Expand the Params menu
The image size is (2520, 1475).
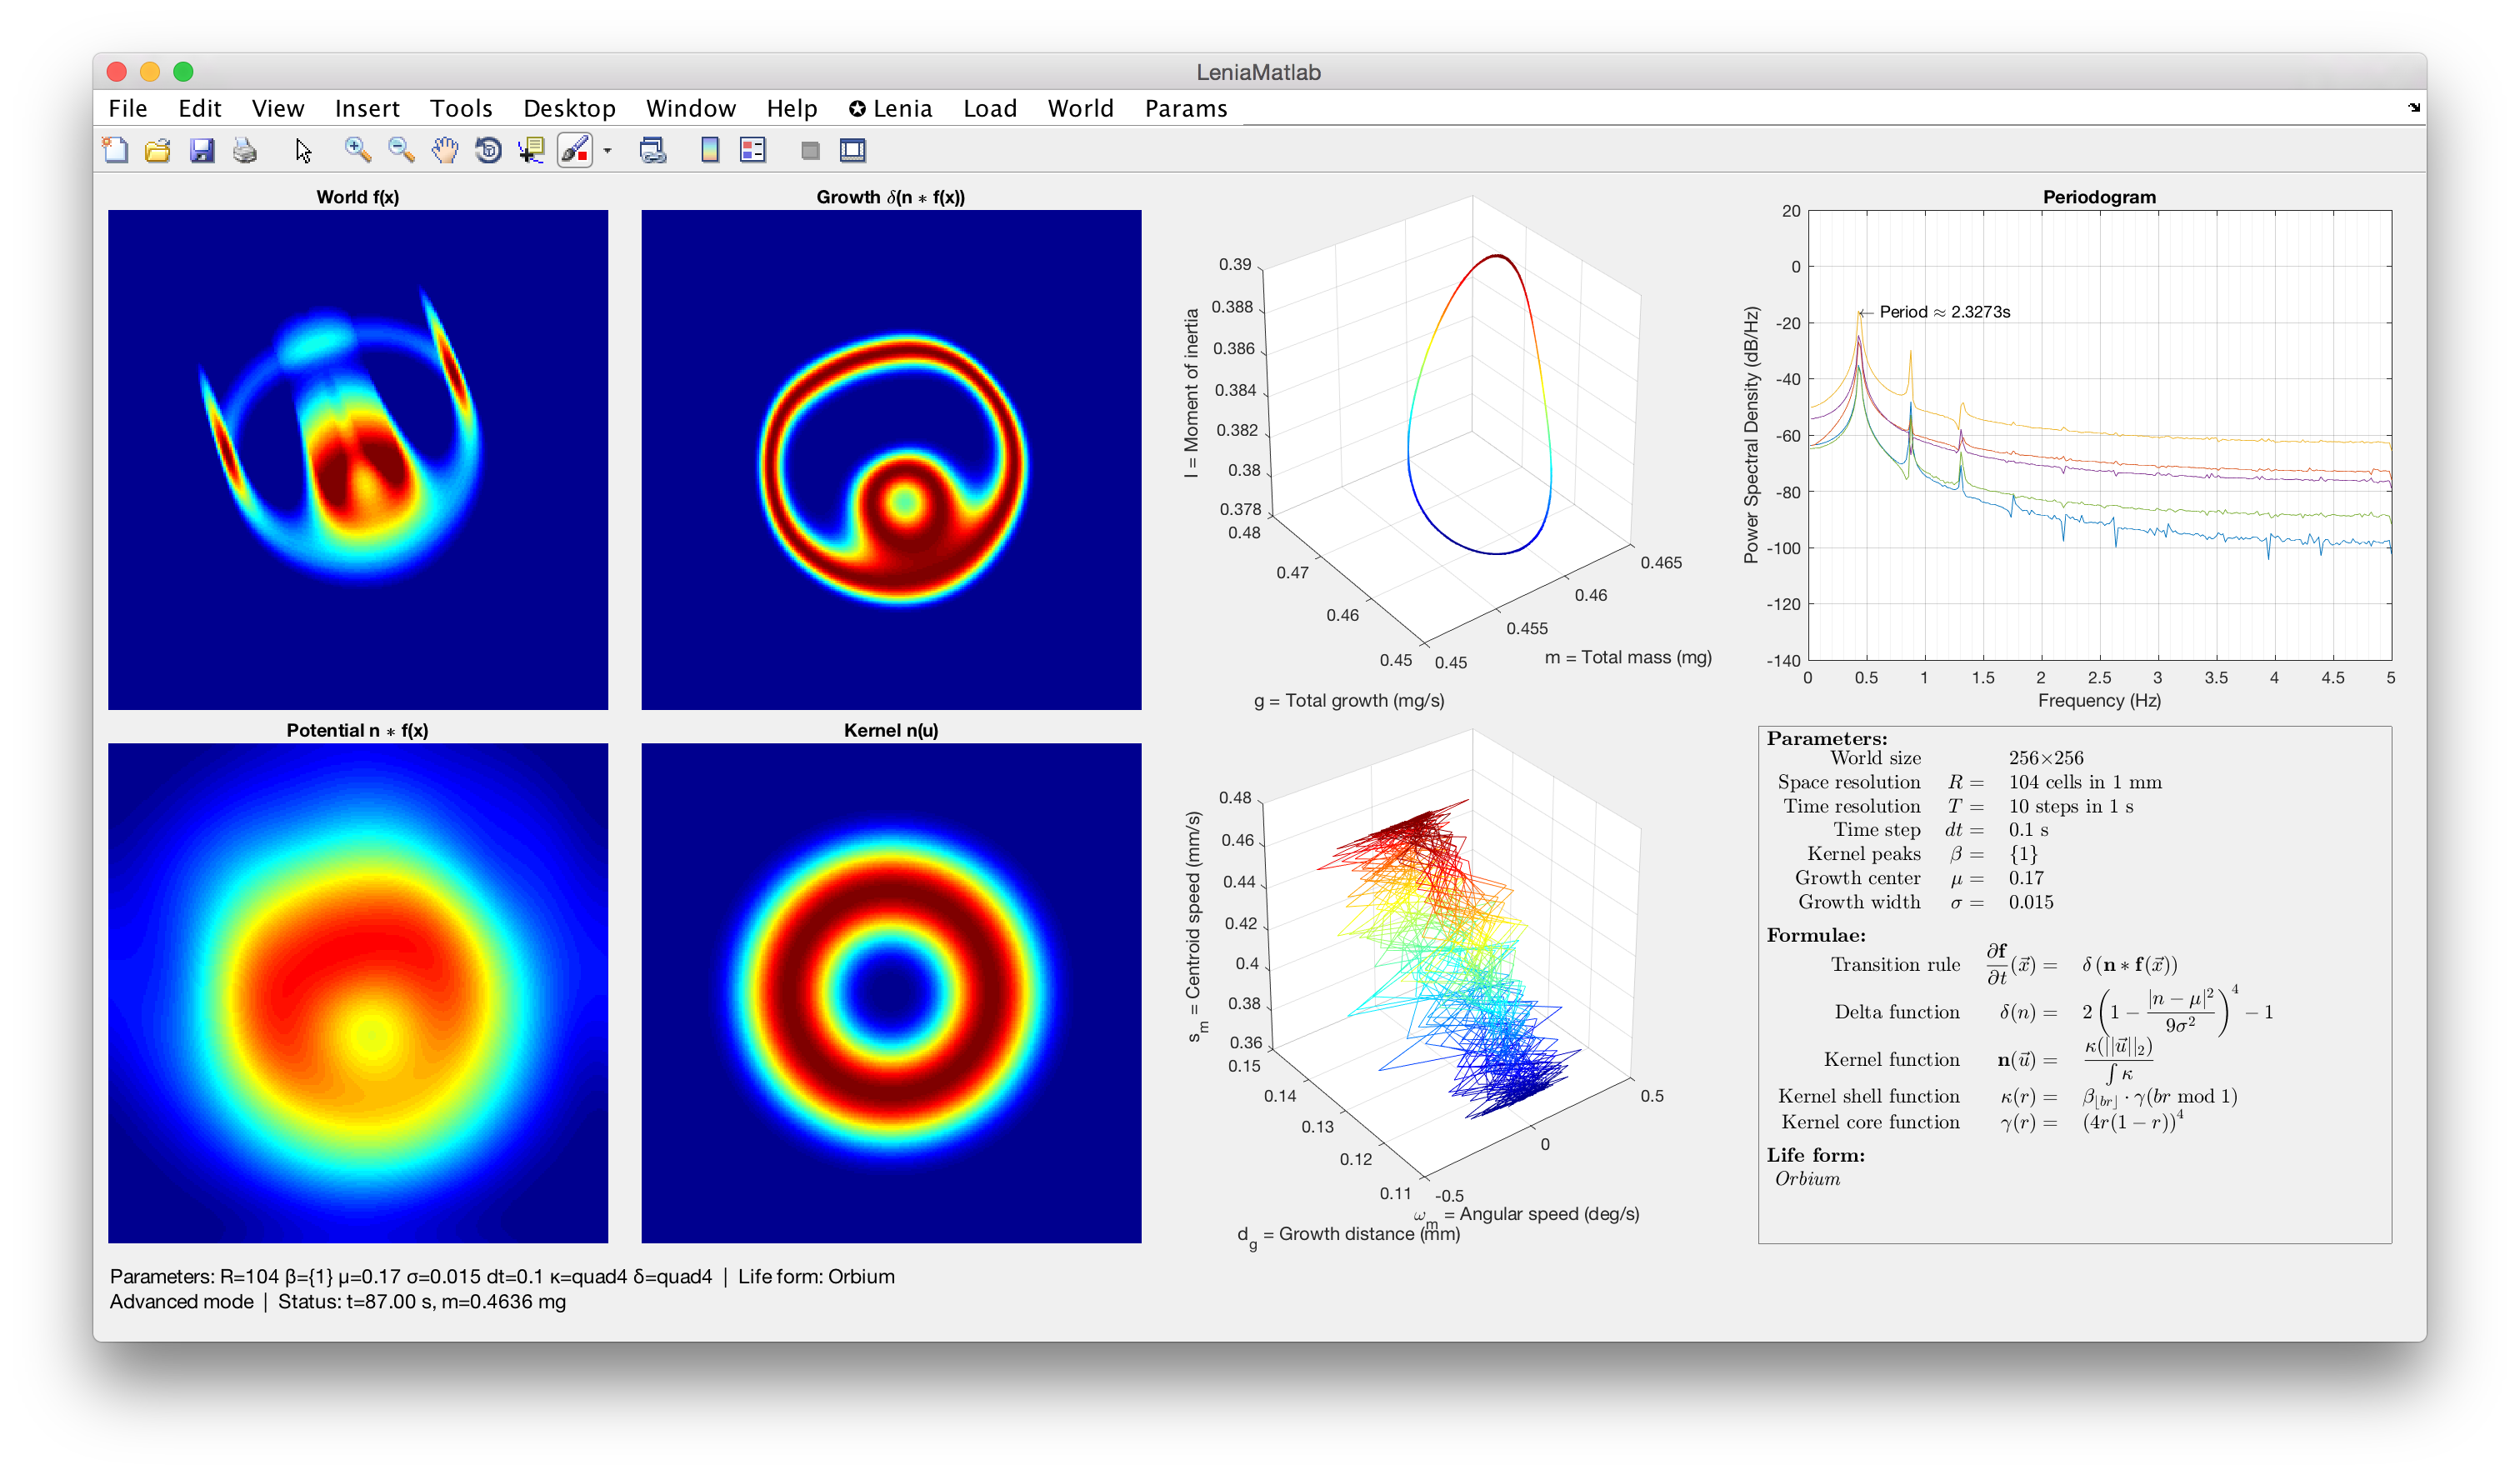(x=1185, y=108)
